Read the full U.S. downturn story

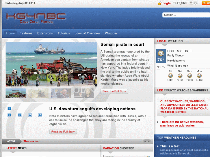coord(63,132)
